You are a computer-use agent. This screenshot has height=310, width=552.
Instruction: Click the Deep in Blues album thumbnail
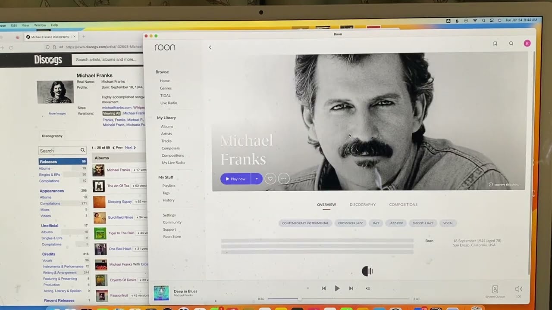tap(161, 293)
